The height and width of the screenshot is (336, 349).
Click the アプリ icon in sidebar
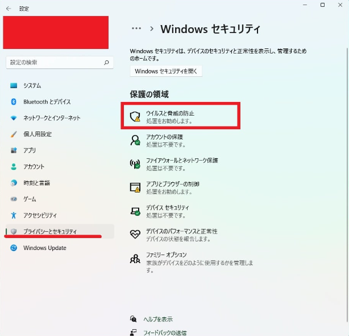14,150
